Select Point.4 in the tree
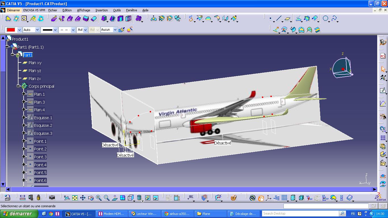The image size is (388, 218). pos(40,165)
